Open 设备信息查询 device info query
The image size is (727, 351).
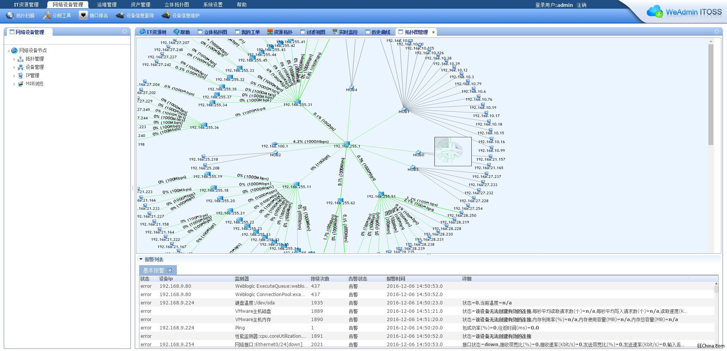pos(135,16)
